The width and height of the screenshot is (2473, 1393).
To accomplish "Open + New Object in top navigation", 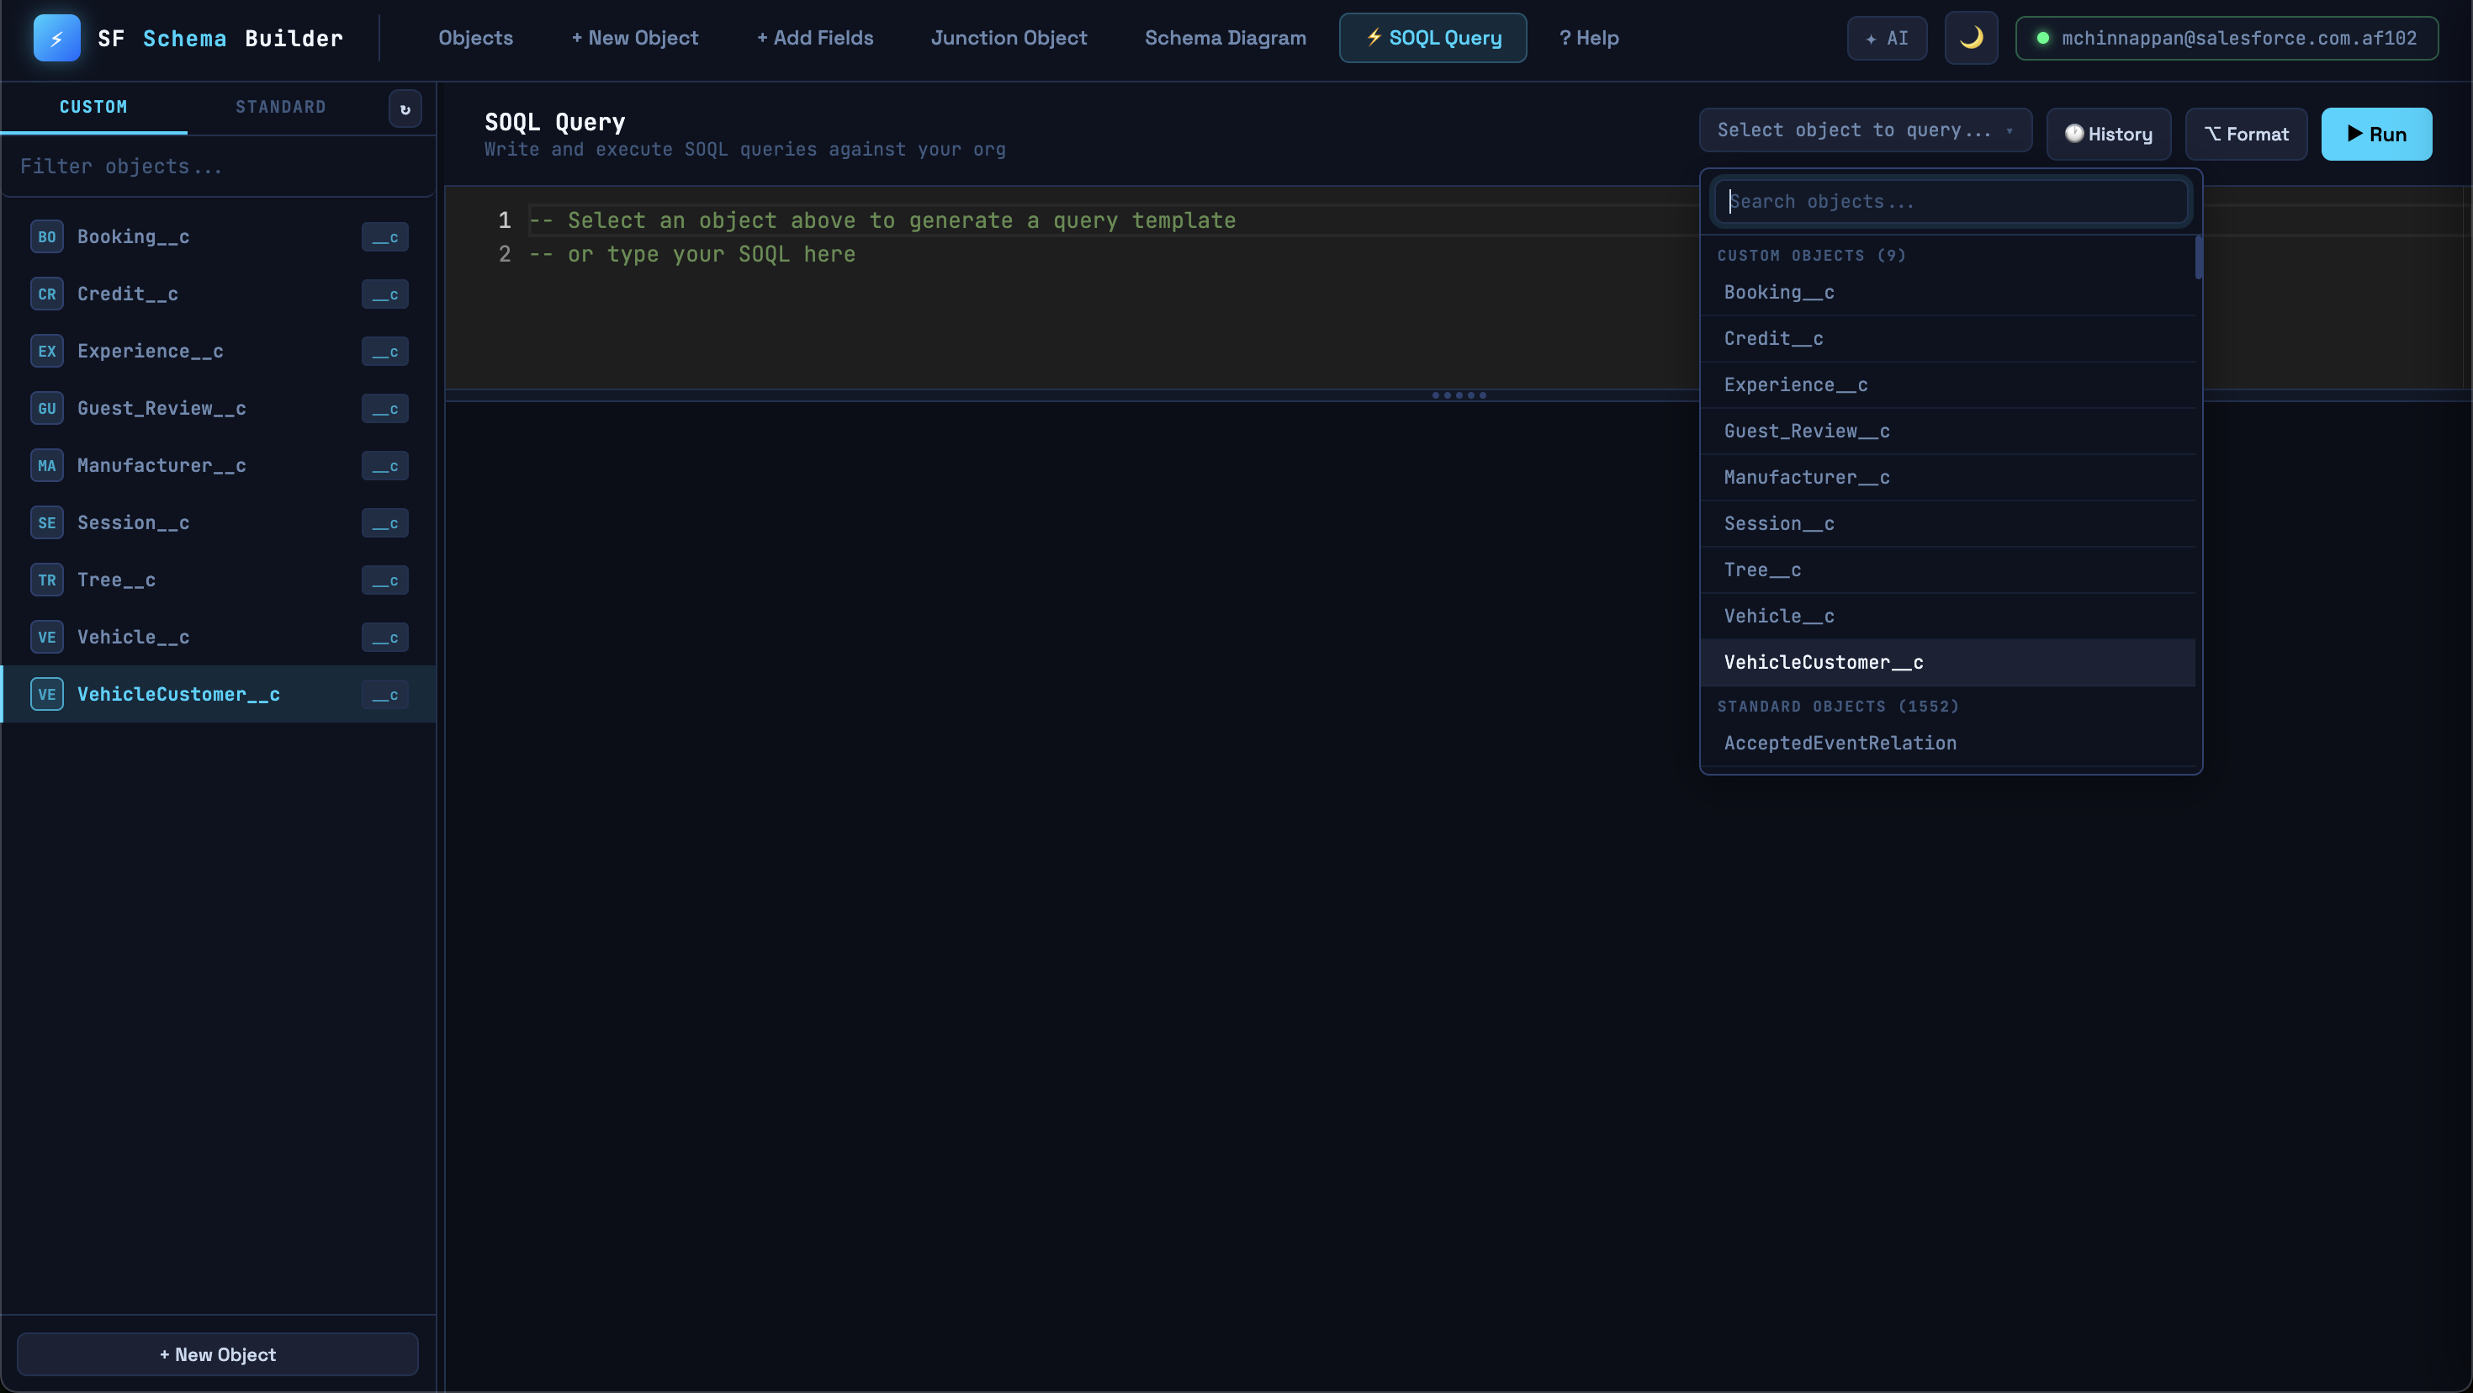I will [x=634, y=39].
